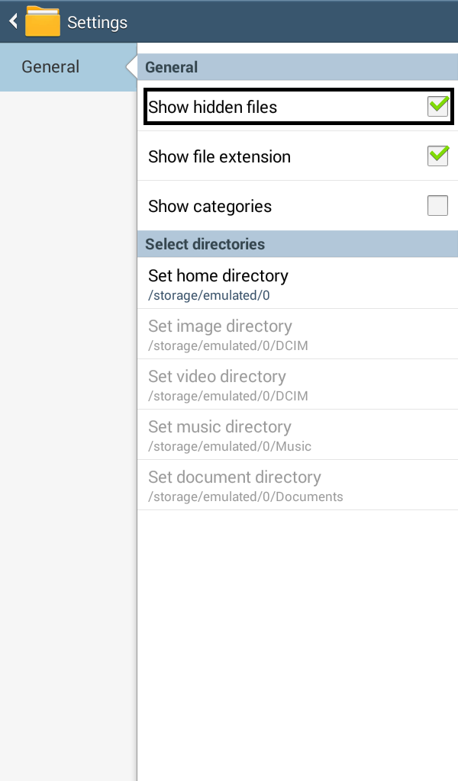The image size is (458, 781).
Task: Click the Settings title text
Action: 97,23
